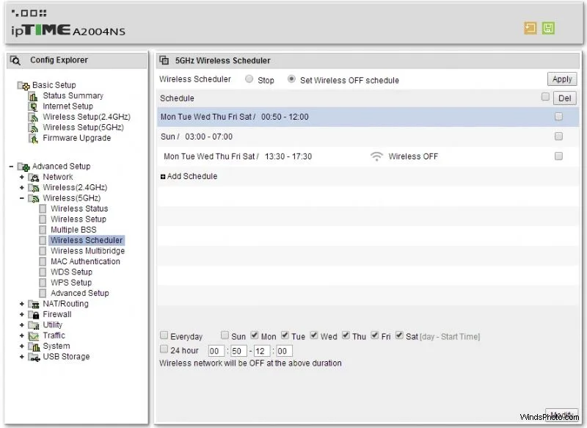Expand the Traffic tree node
The width and height of the screenshot is (587, 428).
[x=22, y=336]
